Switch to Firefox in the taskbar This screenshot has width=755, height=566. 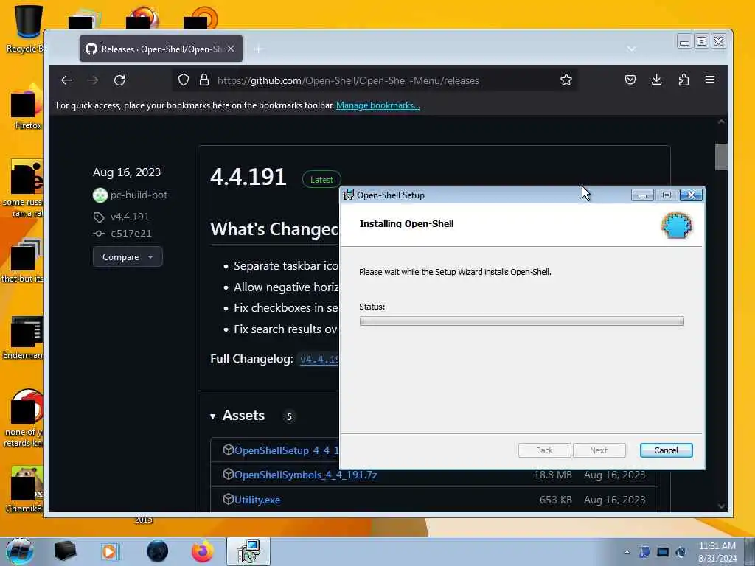pyautogui.click(x=203, y=551)
